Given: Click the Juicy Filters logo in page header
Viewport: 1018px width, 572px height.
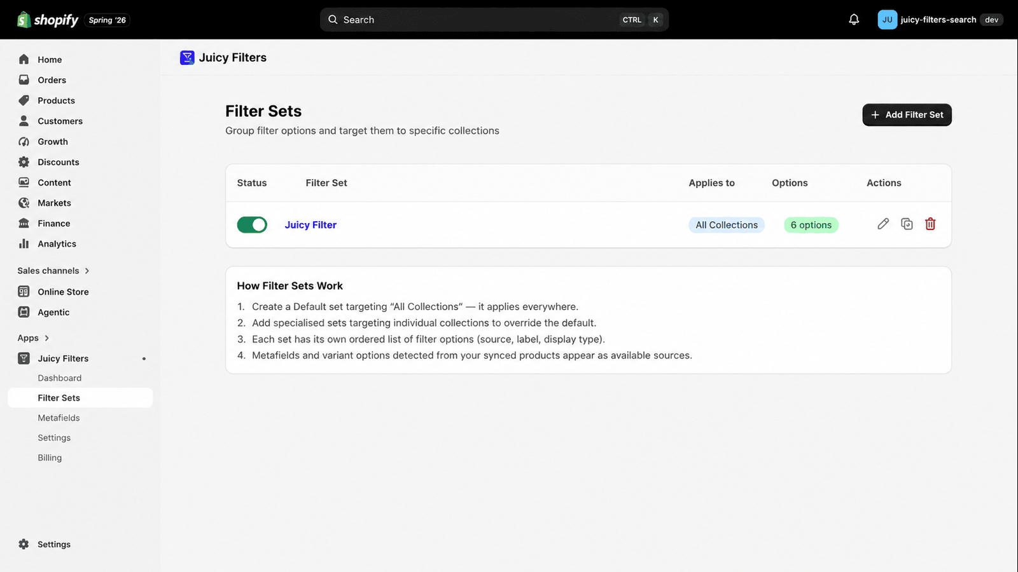Looking at the screenshot, I should 187,58.
